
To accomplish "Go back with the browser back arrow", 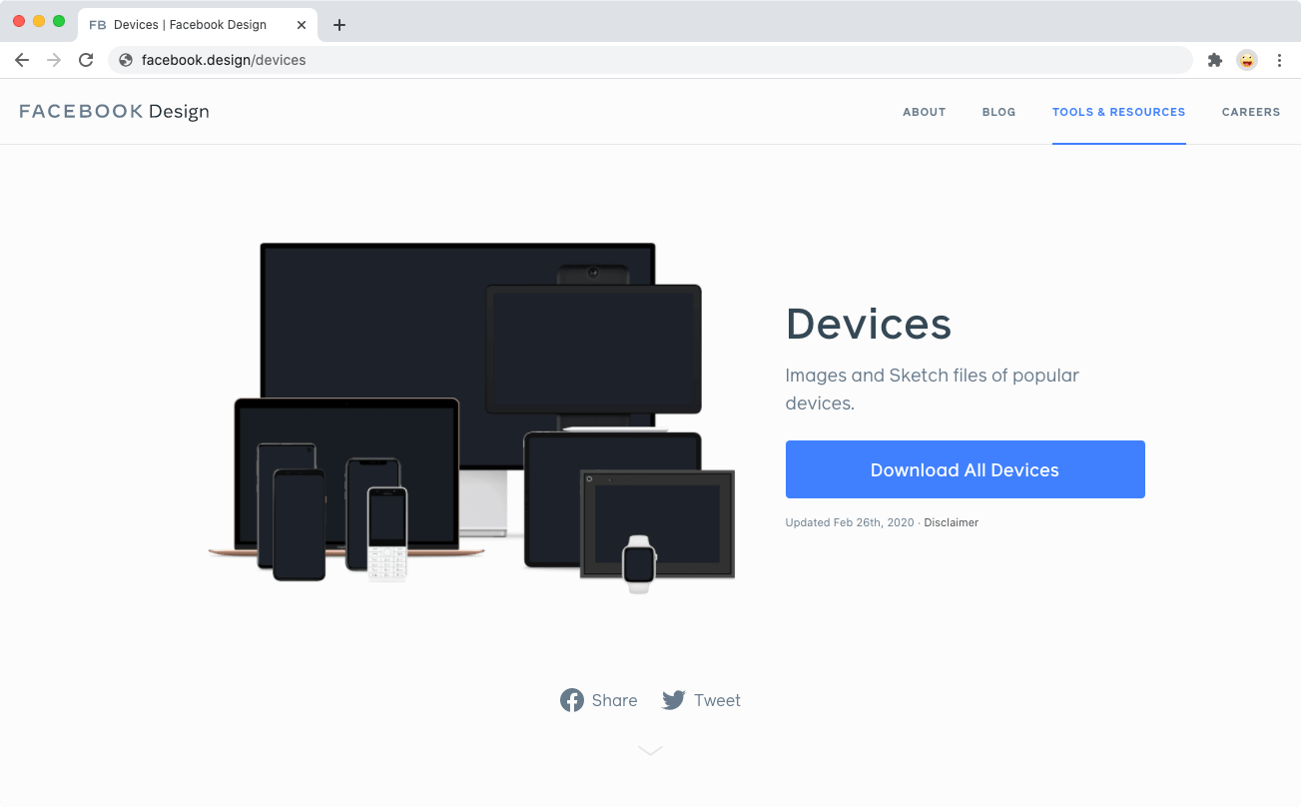I will pos(22,60).
